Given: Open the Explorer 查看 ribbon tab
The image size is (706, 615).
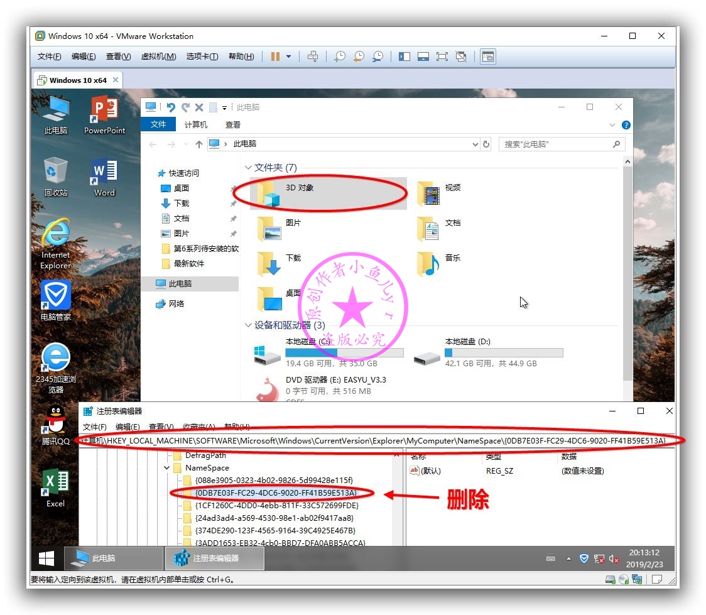Looking at the screenshot, I should (x=233, y=125).
